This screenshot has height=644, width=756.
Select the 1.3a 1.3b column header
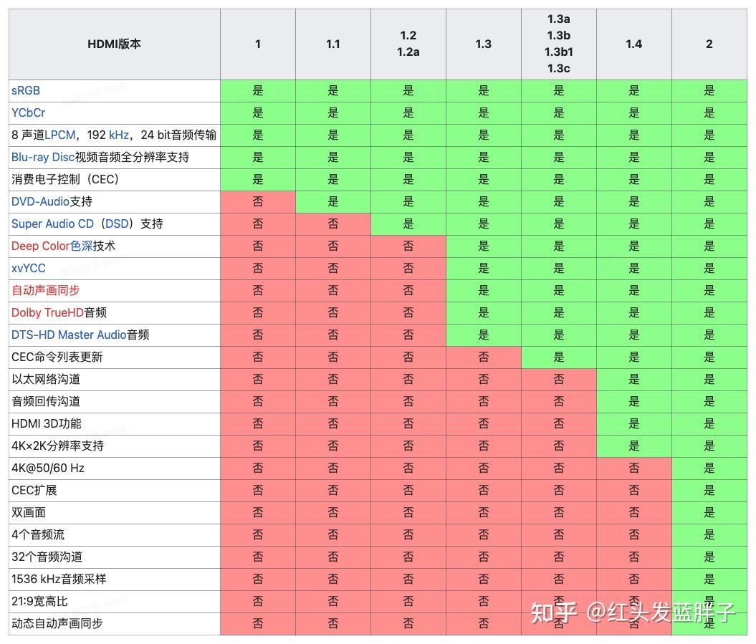[559, 44]
